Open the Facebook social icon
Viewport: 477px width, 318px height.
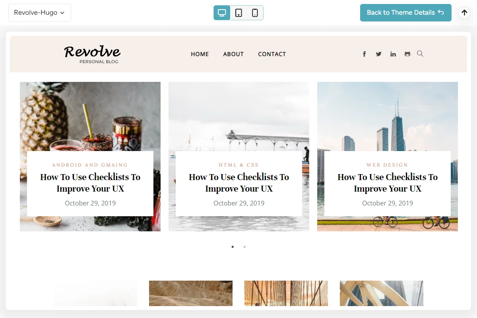click(x=364, y=54)
